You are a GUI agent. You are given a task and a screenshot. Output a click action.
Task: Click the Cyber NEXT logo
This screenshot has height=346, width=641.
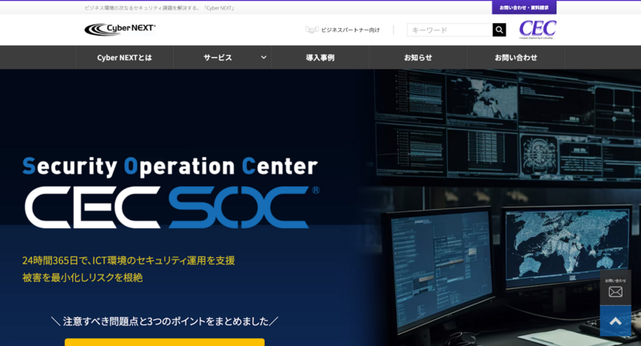(x=119, y=30)
